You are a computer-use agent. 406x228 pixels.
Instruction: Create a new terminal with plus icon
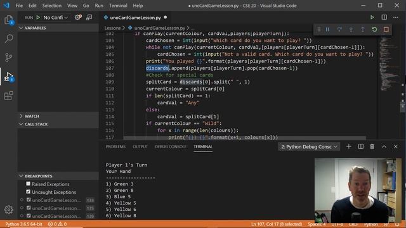point(349,146)
